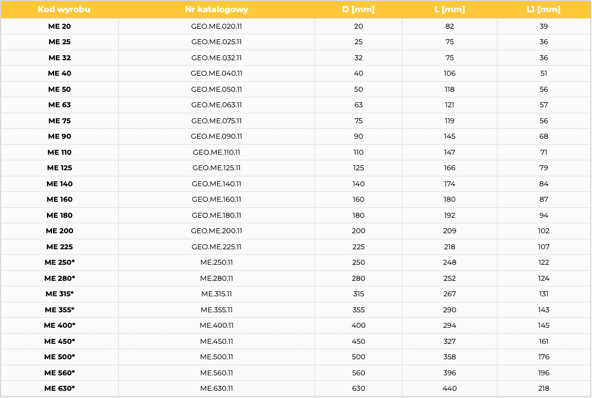The width and height of the screenshot is (592, 398).
Task: Click the ME 400* product code
Action: [60, 325]
